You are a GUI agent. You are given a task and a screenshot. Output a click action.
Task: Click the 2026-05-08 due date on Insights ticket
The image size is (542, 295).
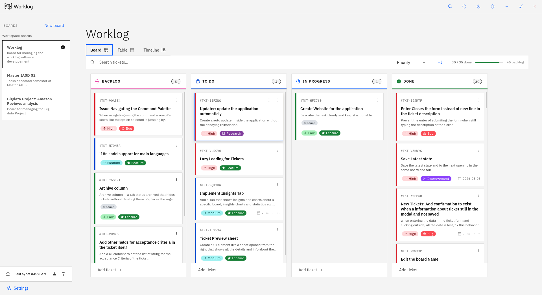click(x=268, y=213)
